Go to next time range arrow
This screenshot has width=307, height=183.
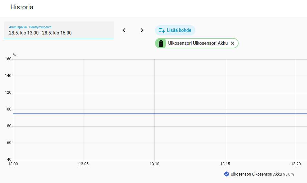coord(142,30)
